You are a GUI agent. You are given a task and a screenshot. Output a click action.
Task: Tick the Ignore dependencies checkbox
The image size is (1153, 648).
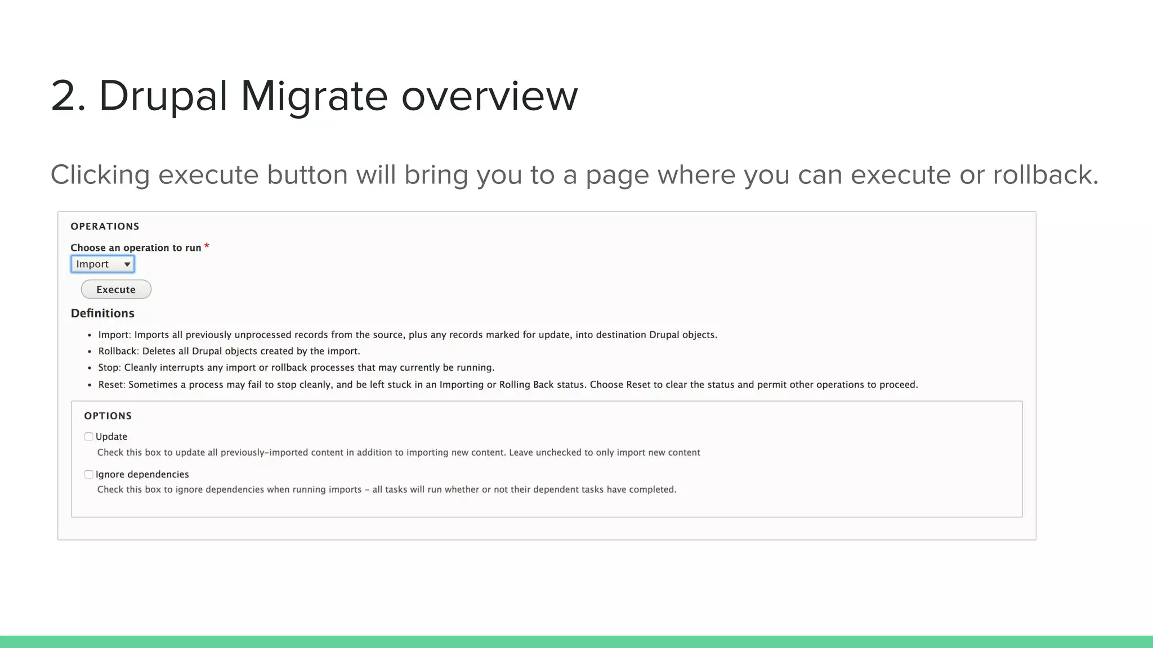88,474
